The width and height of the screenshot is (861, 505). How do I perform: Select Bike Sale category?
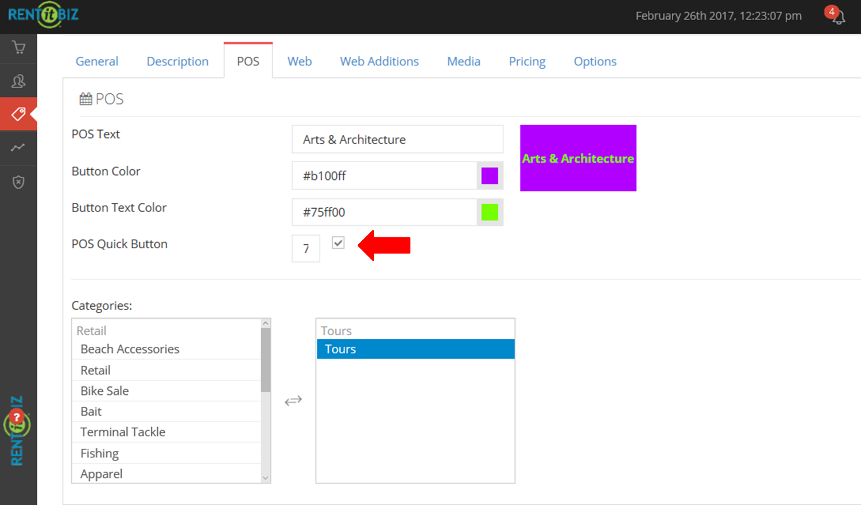pyautogui.click(x=166, y=391)
